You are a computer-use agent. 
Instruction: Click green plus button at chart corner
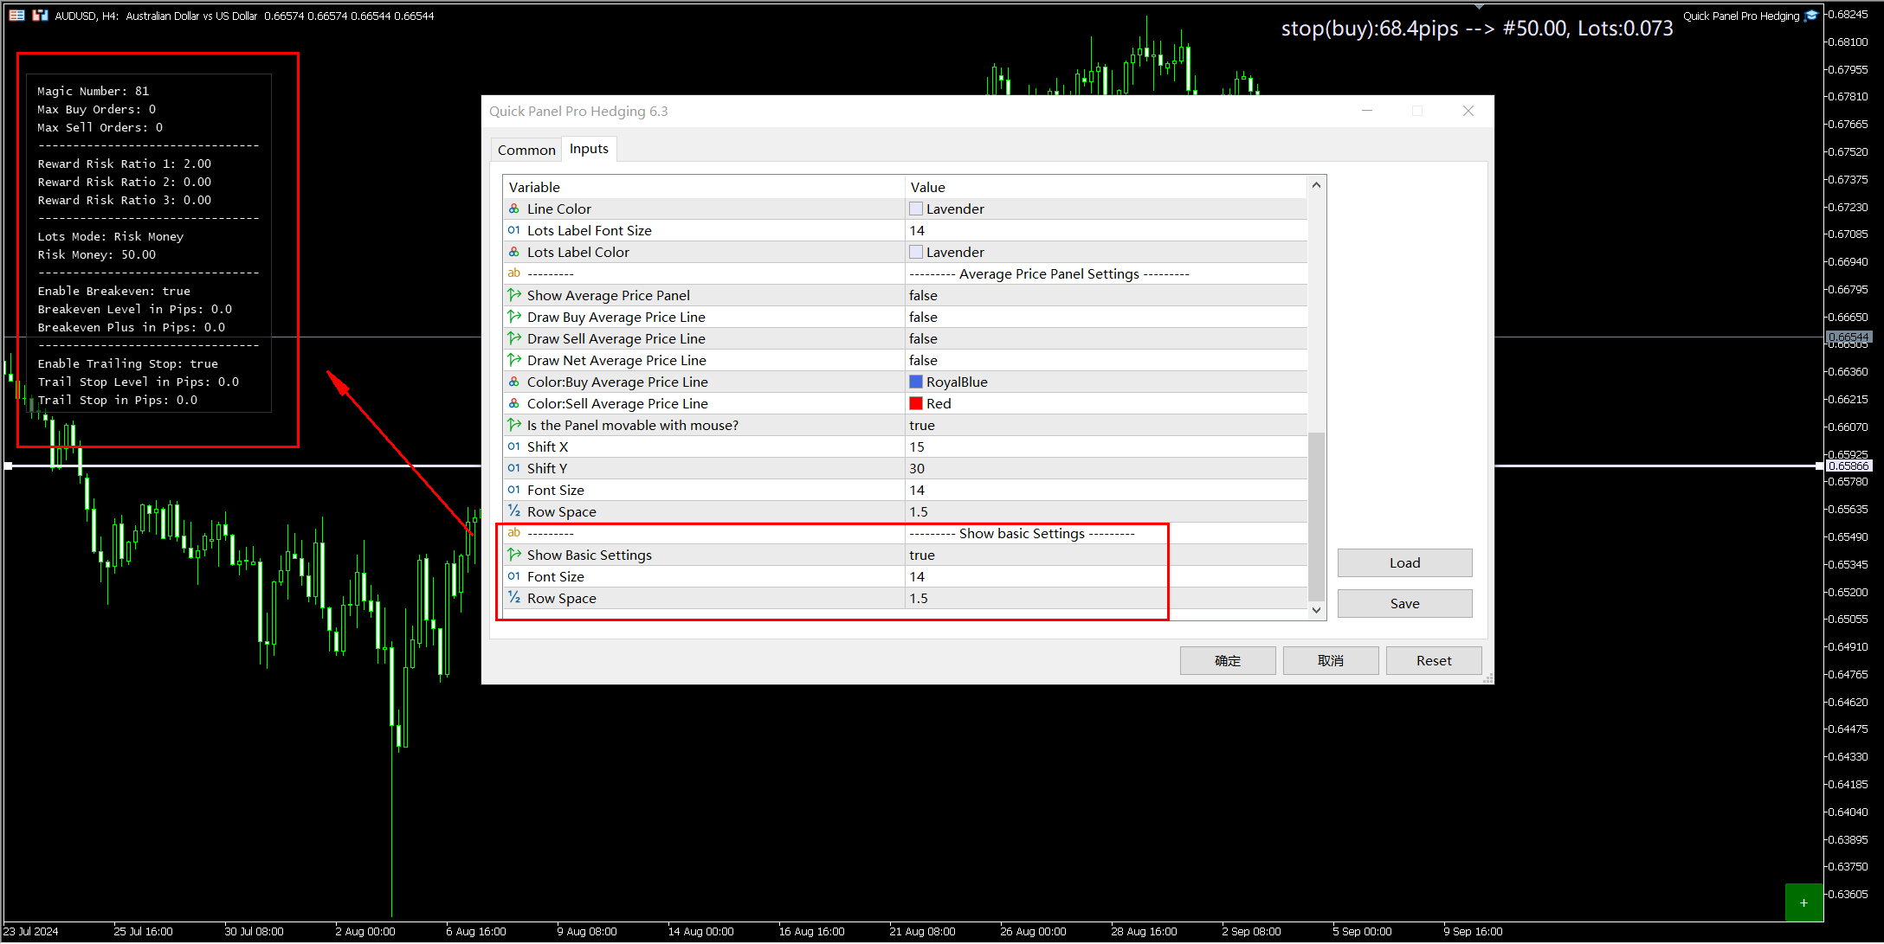1803,902
